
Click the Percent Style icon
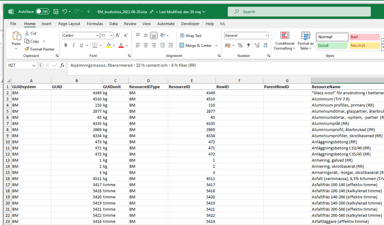(x=240, y=45)
